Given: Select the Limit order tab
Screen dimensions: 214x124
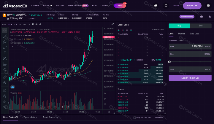Looking at the screenshot, I should click(171, 34).
